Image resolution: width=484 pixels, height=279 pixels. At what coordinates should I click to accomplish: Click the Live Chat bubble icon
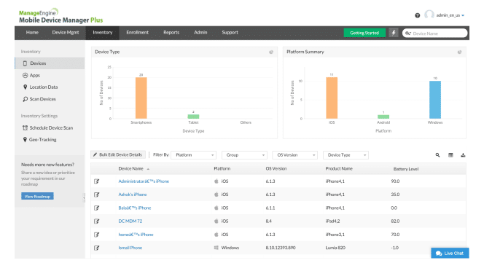pyautogui.click(x=439, y=254)
